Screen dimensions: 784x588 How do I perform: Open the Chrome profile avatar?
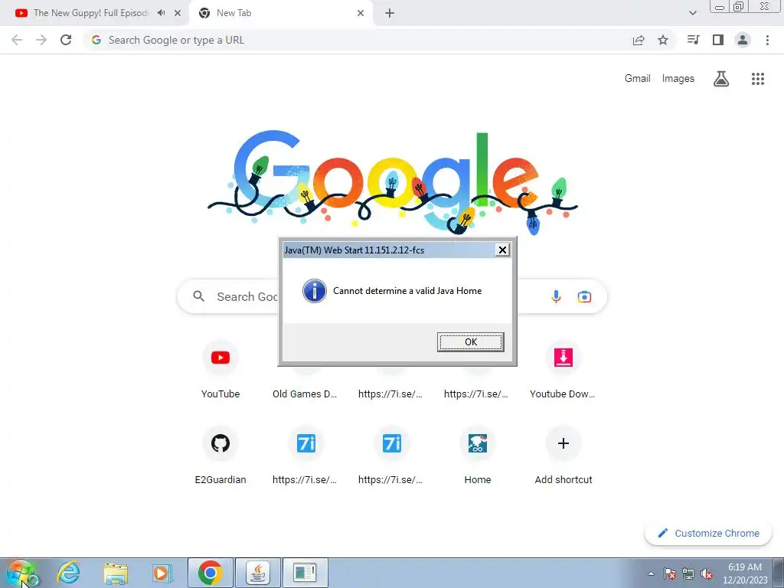pyautogui.click(x=743, y=40)
